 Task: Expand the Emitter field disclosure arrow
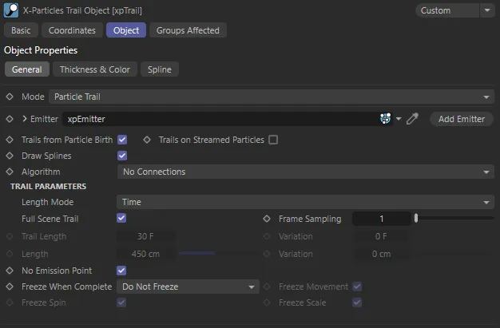pyautogui.click(x=25, y=119)
